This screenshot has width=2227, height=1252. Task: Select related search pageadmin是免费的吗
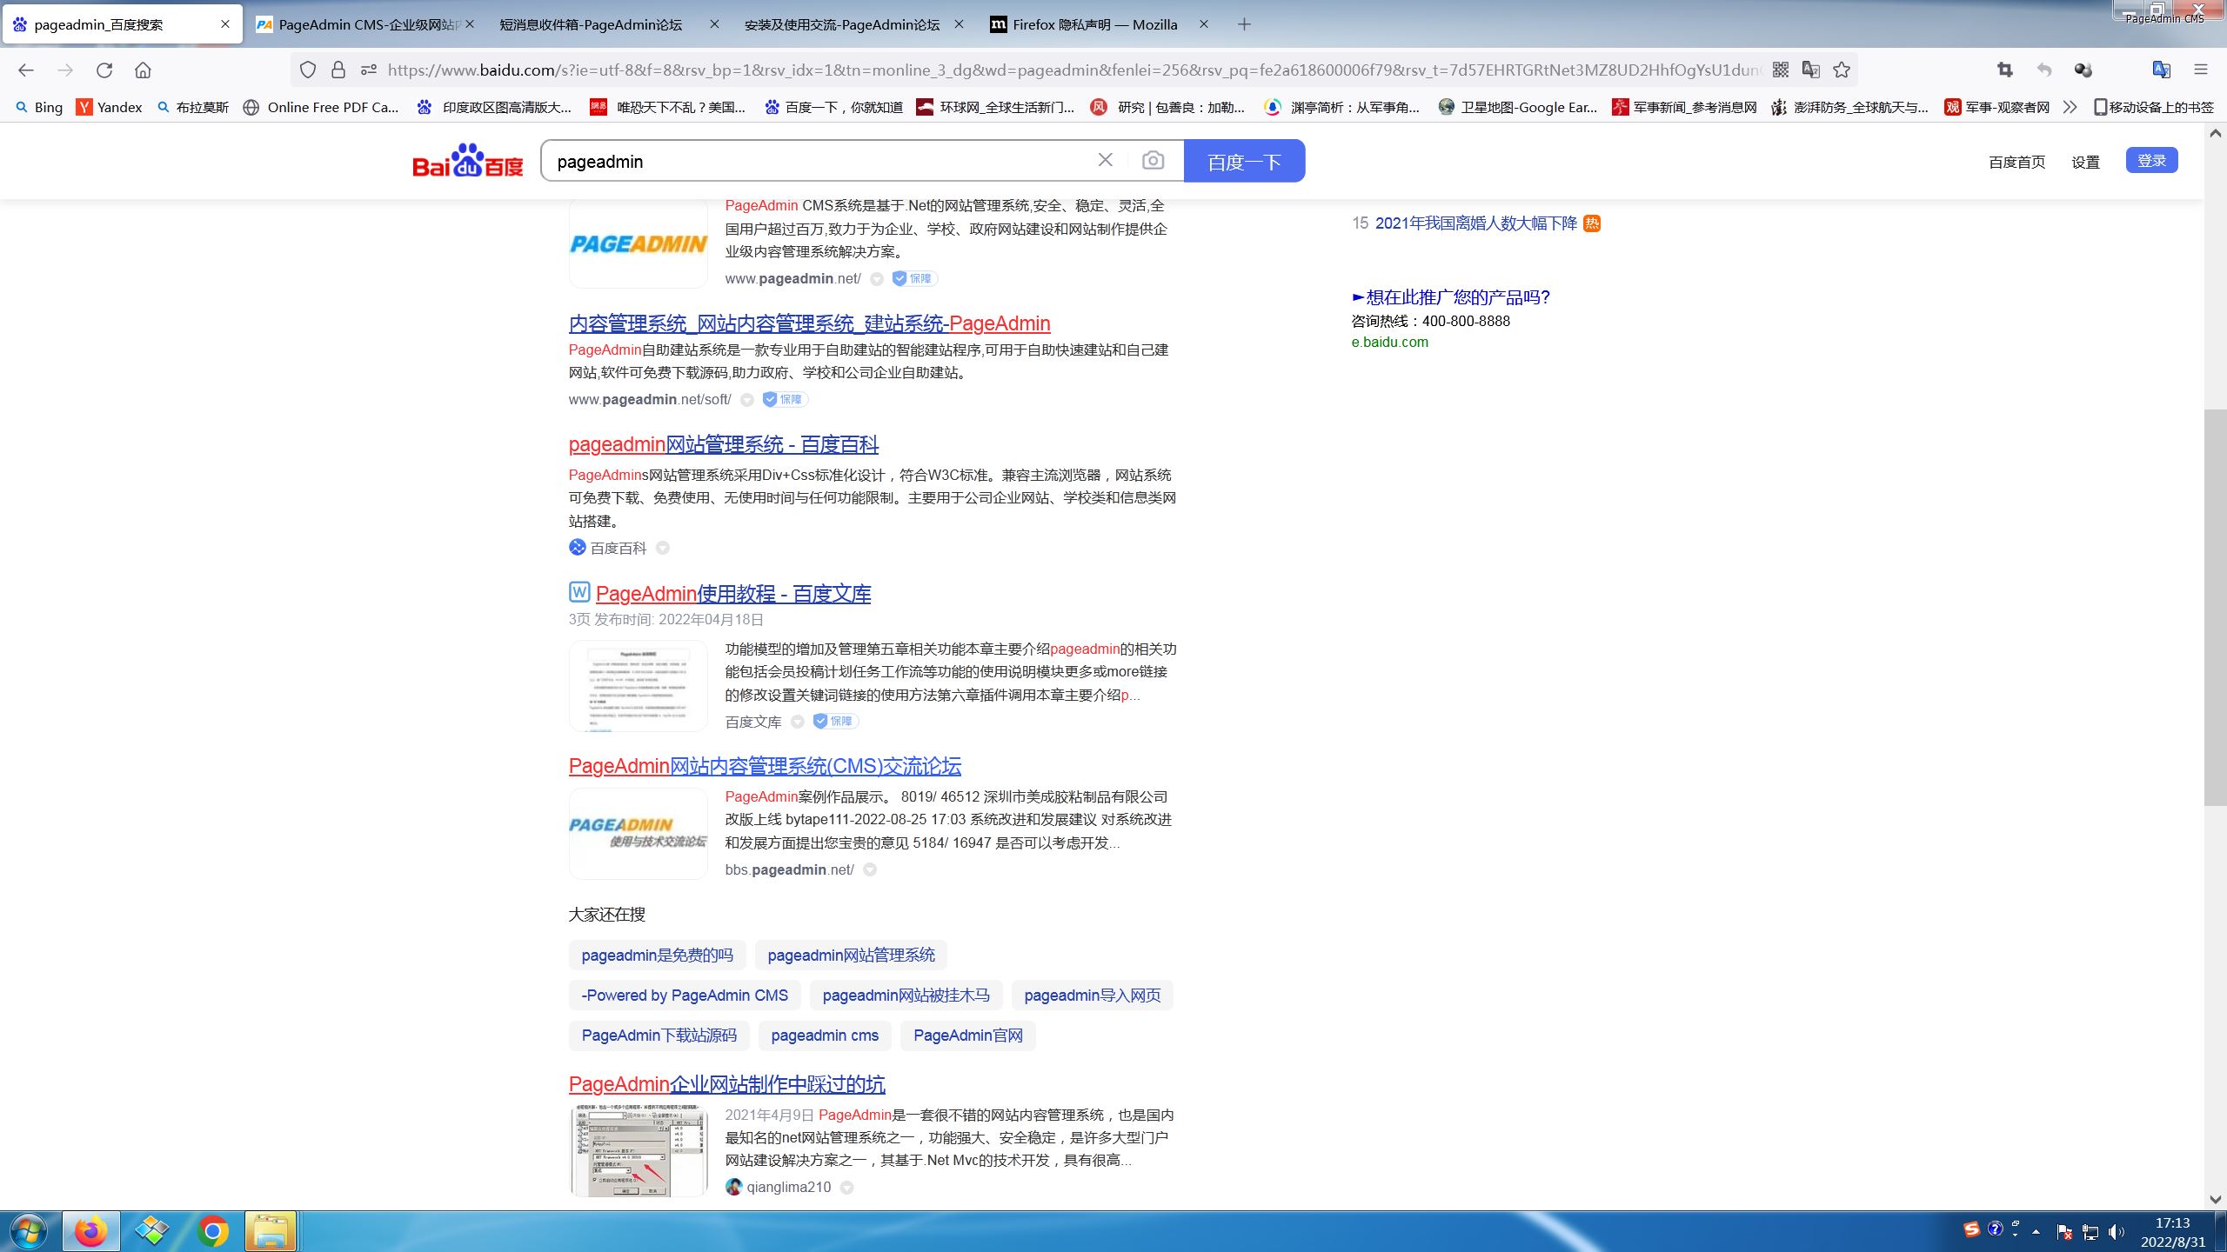[658, 956]
